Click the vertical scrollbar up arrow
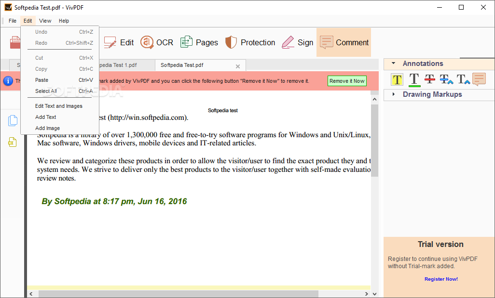495x298 pixels. point(374,99)
